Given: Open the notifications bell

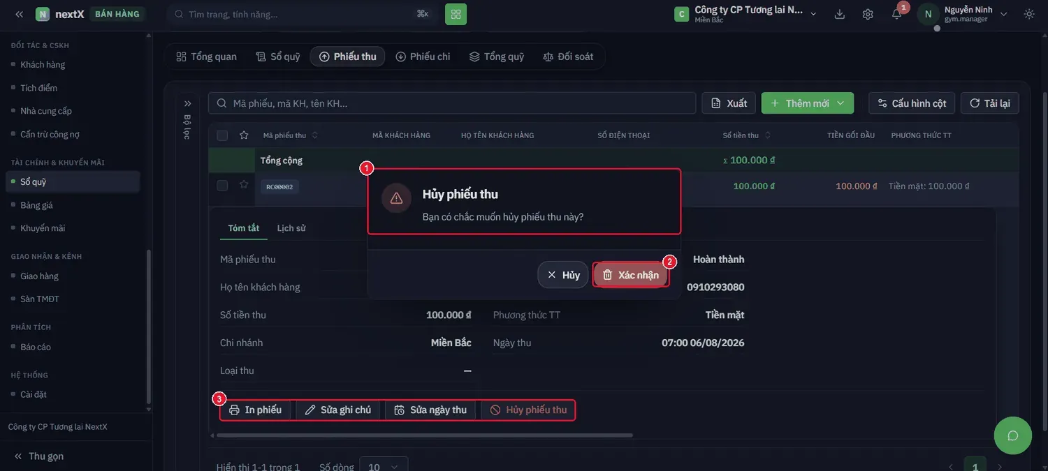Looking at the screenshot, I should 896,14.
